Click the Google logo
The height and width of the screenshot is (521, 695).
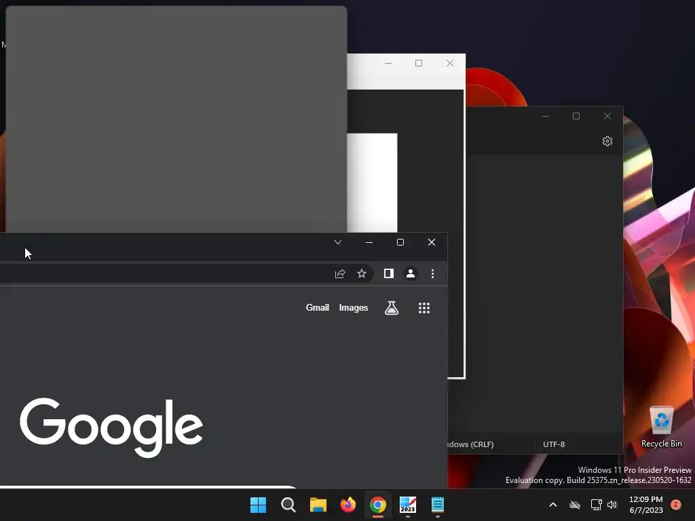click(x=111, y=427)
